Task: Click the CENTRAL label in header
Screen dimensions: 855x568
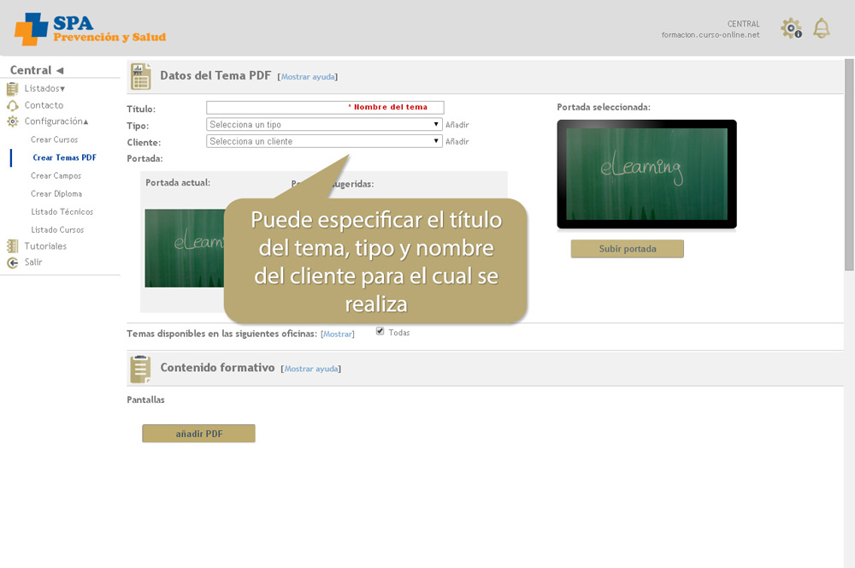Action: click(743, 24)
